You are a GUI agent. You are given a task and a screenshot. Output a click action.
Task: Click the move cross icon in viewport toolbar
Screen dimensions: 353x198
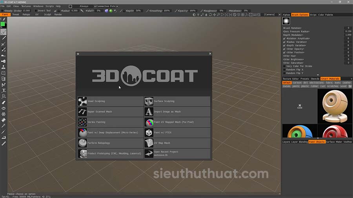tap(214, 14)
